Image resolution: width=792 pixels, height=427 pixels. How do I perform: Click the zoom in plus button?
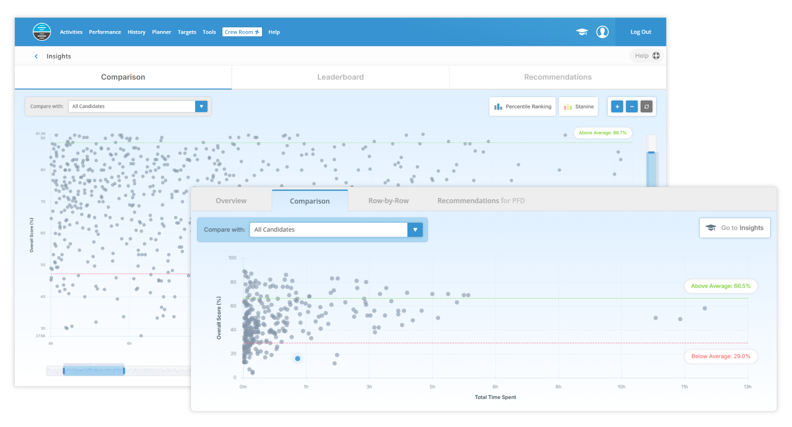click(x=617, y=106)
